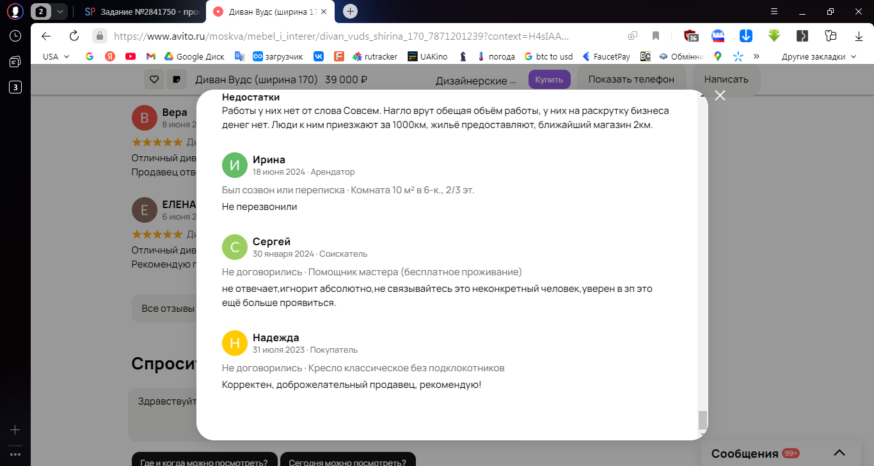Click reviewer name Ирина
Screen dimensions: 874x466
(269, 159)
